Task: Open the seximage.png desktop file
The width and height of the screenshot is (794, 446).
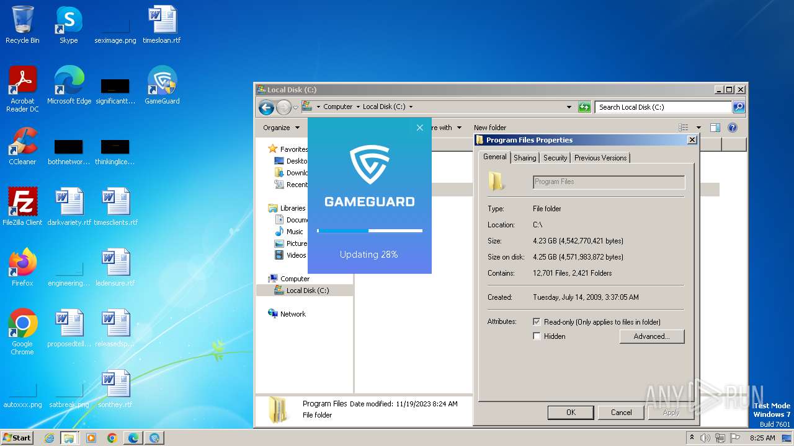Action: point(115,28)
